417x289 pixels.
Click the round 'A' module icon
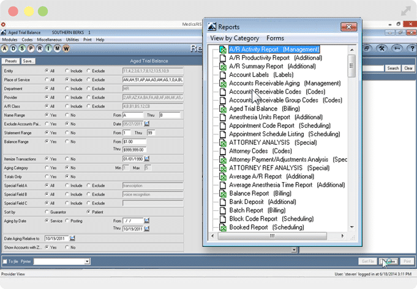(x=6, y=49)
